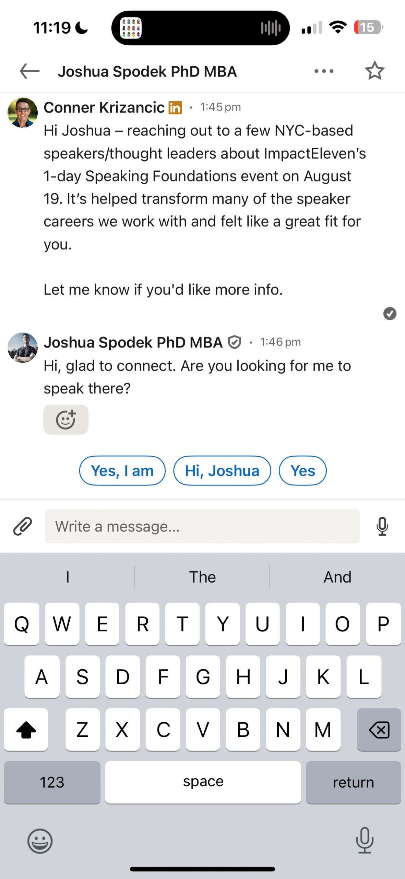Star this conversation with Joshua Spodek
The width and height of the screenshot is (405, 879).
pos(374,71)
